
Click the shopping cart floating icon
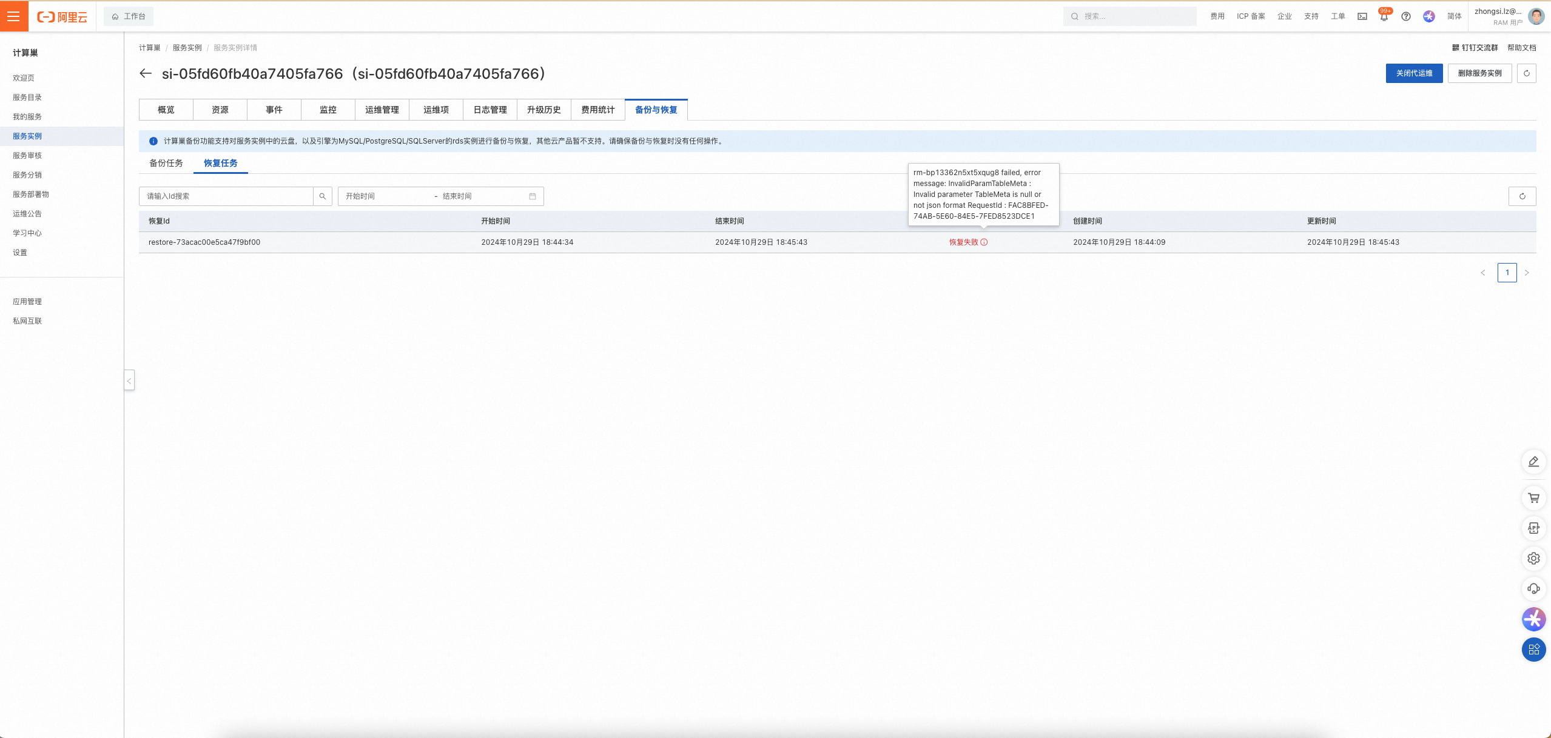click(x=1533, y=498)
